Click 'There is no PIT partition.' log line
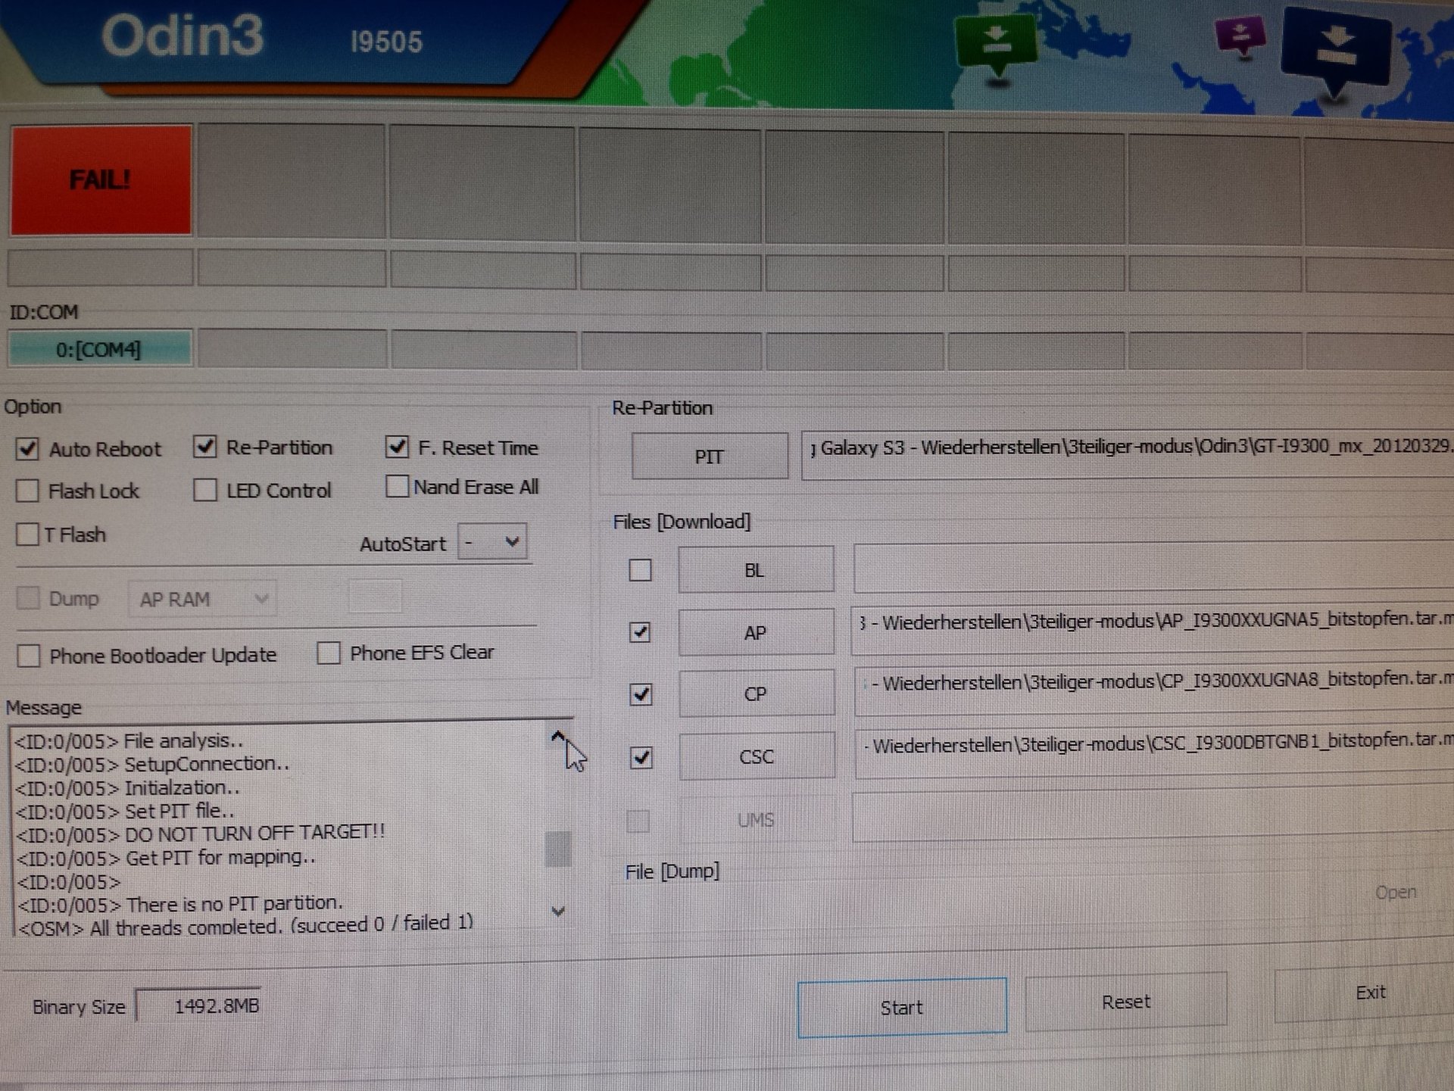The image size is (1454, 1091). (x=179, y=904)
